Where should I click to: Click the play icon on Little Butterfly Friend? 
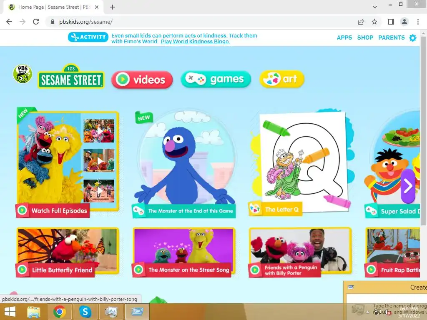point(22,270)
